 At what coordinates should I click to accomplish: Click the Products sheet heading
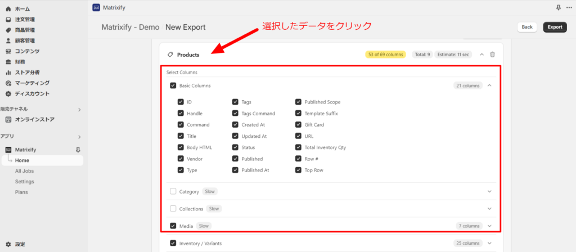coord(188,55)
